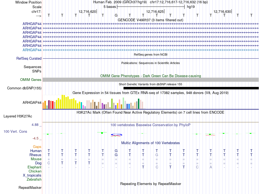Screen dimensions: 259x194
Task: Click the Layered H3K27Ac label
Action: tap(18, 116)
